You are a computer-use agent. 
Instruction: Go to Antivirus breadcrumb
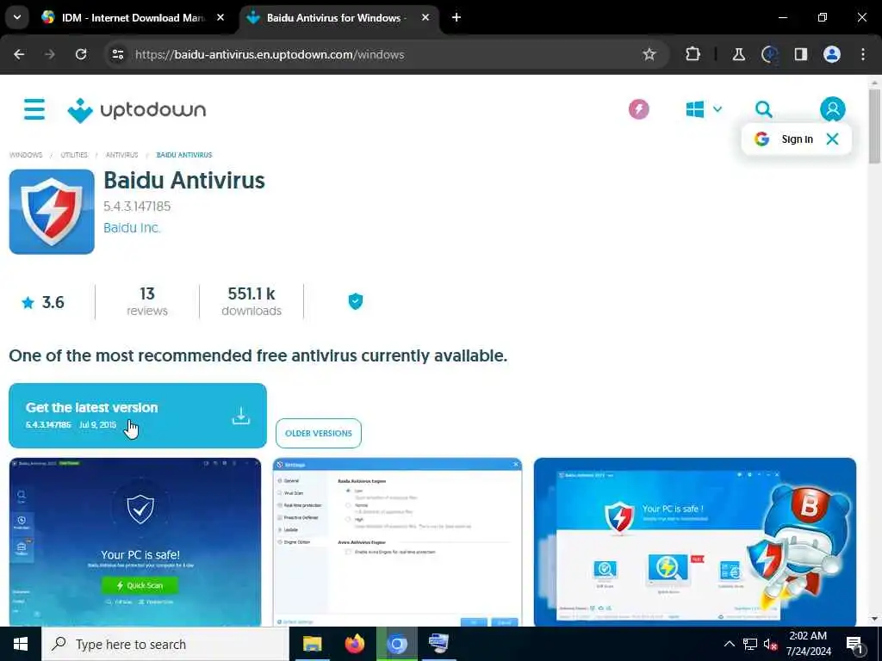[121, 155]
